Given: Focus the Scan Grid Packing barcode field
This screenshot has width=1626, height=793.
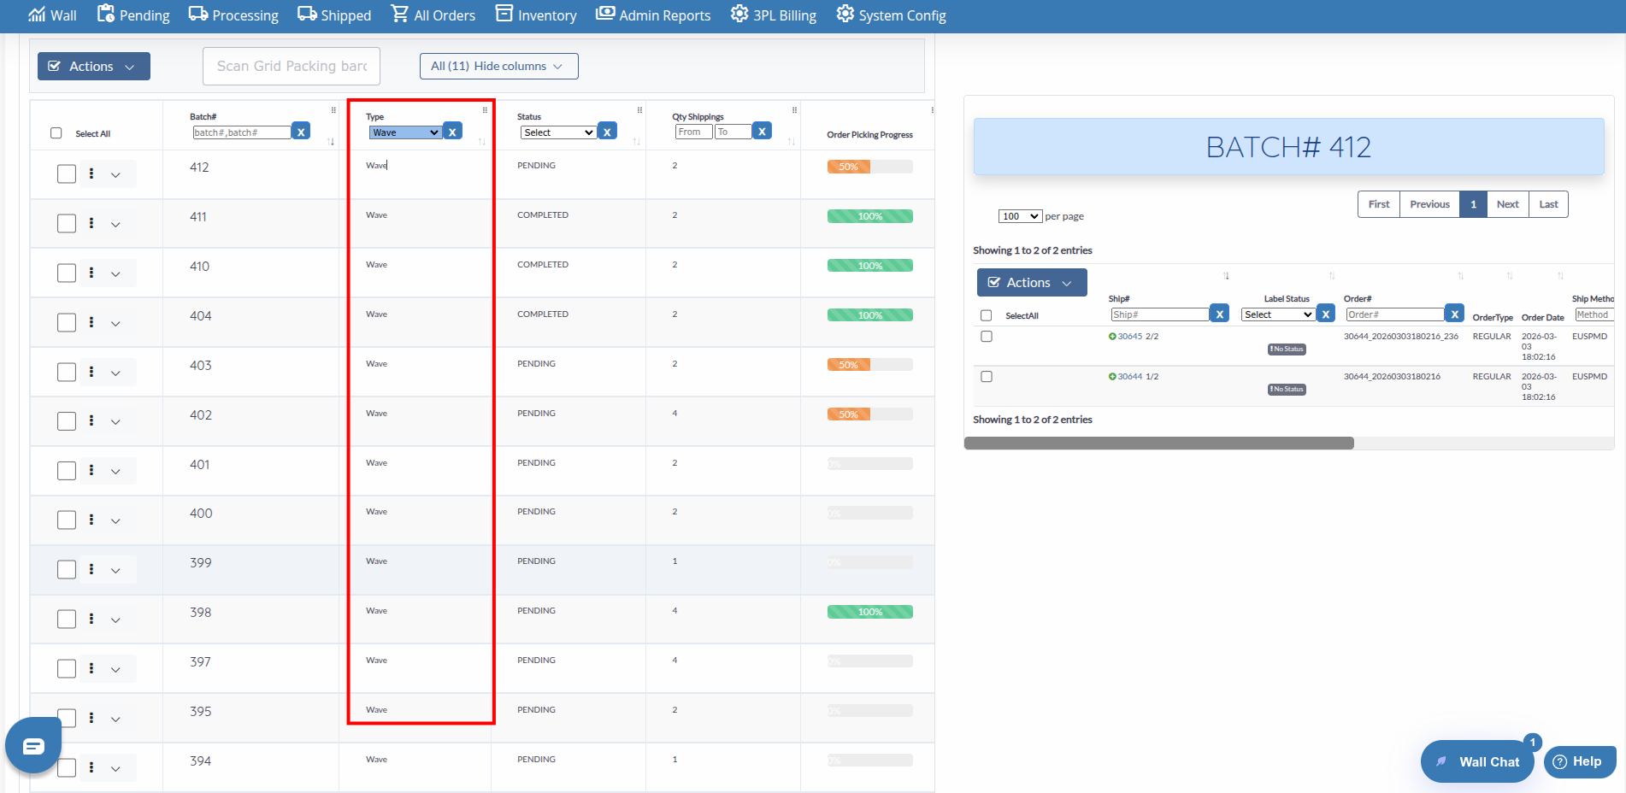Looking at the screenshot, I should click(x=292, y=66).
